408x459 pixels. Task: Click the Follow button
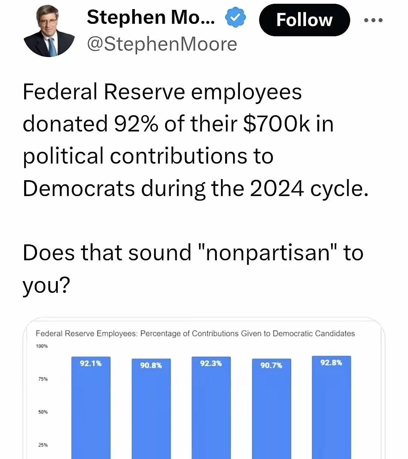[x=304, y=20]
